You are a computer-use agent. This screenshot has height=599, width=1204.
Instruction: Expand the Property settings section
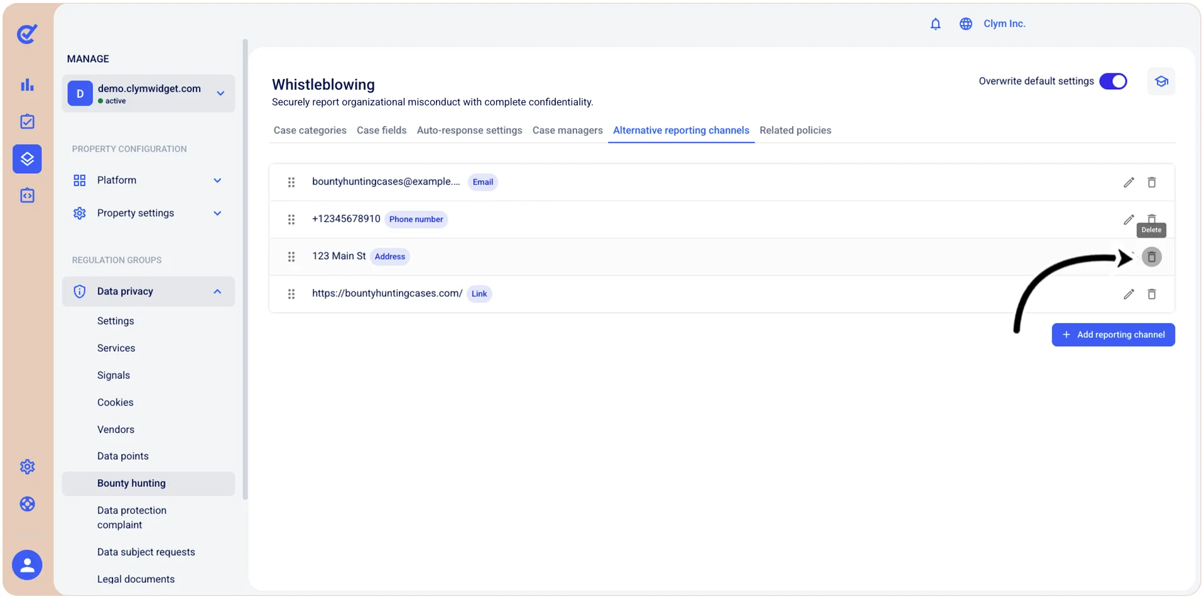148,213
